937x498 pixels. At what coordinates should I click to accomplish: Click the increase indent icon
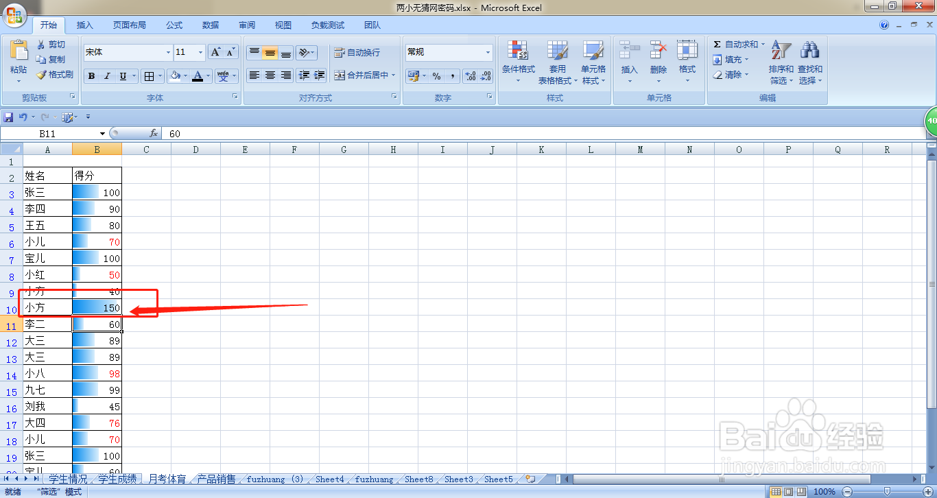pyautogui.click(x=319, y=75)
